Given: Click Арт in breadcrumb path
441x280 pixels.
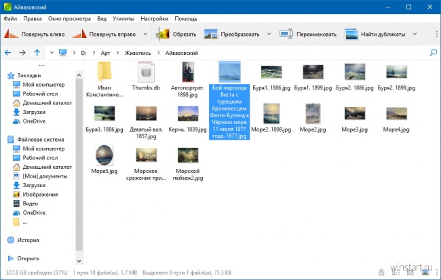Looking at the screenshot, I should point(105,53).
